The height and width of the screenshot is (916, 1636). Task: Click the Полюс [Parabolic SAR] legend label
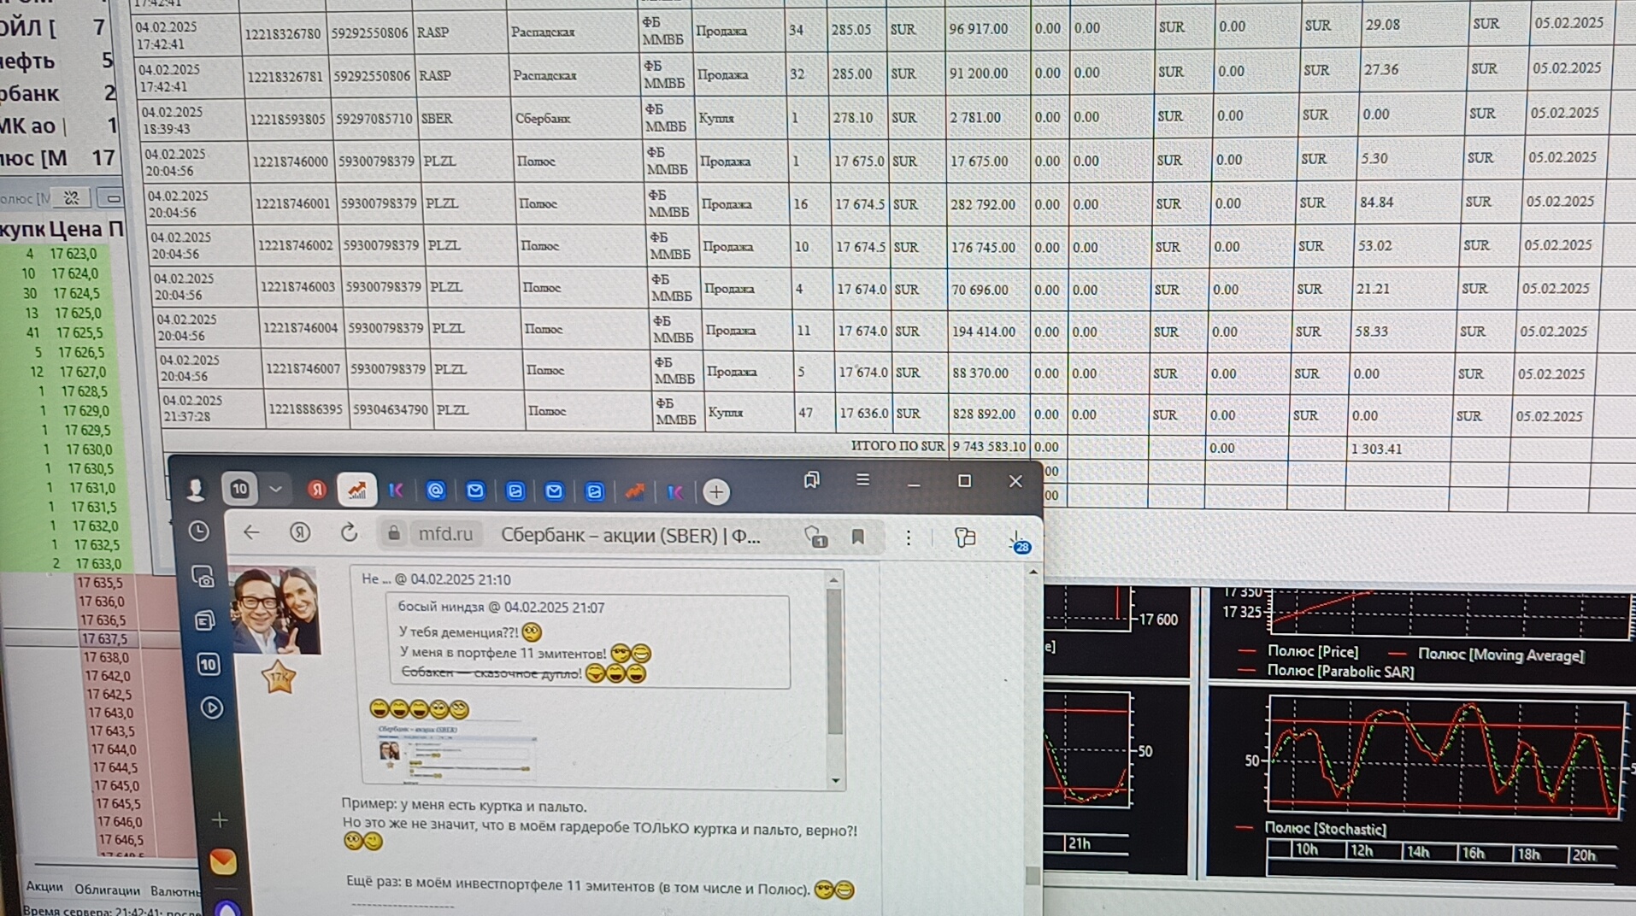1341,672
